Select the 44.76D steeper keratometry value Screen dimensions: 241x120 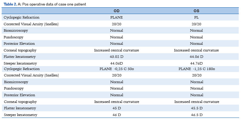196,63
